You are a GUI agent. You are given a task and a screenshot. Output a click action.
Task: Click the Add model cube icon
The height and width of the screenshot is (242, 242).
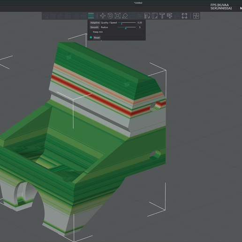45,15
